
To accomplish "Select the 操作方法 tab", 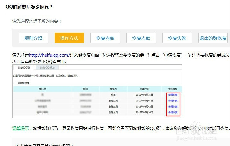I will pyautogui.click(x=69, y=38).
